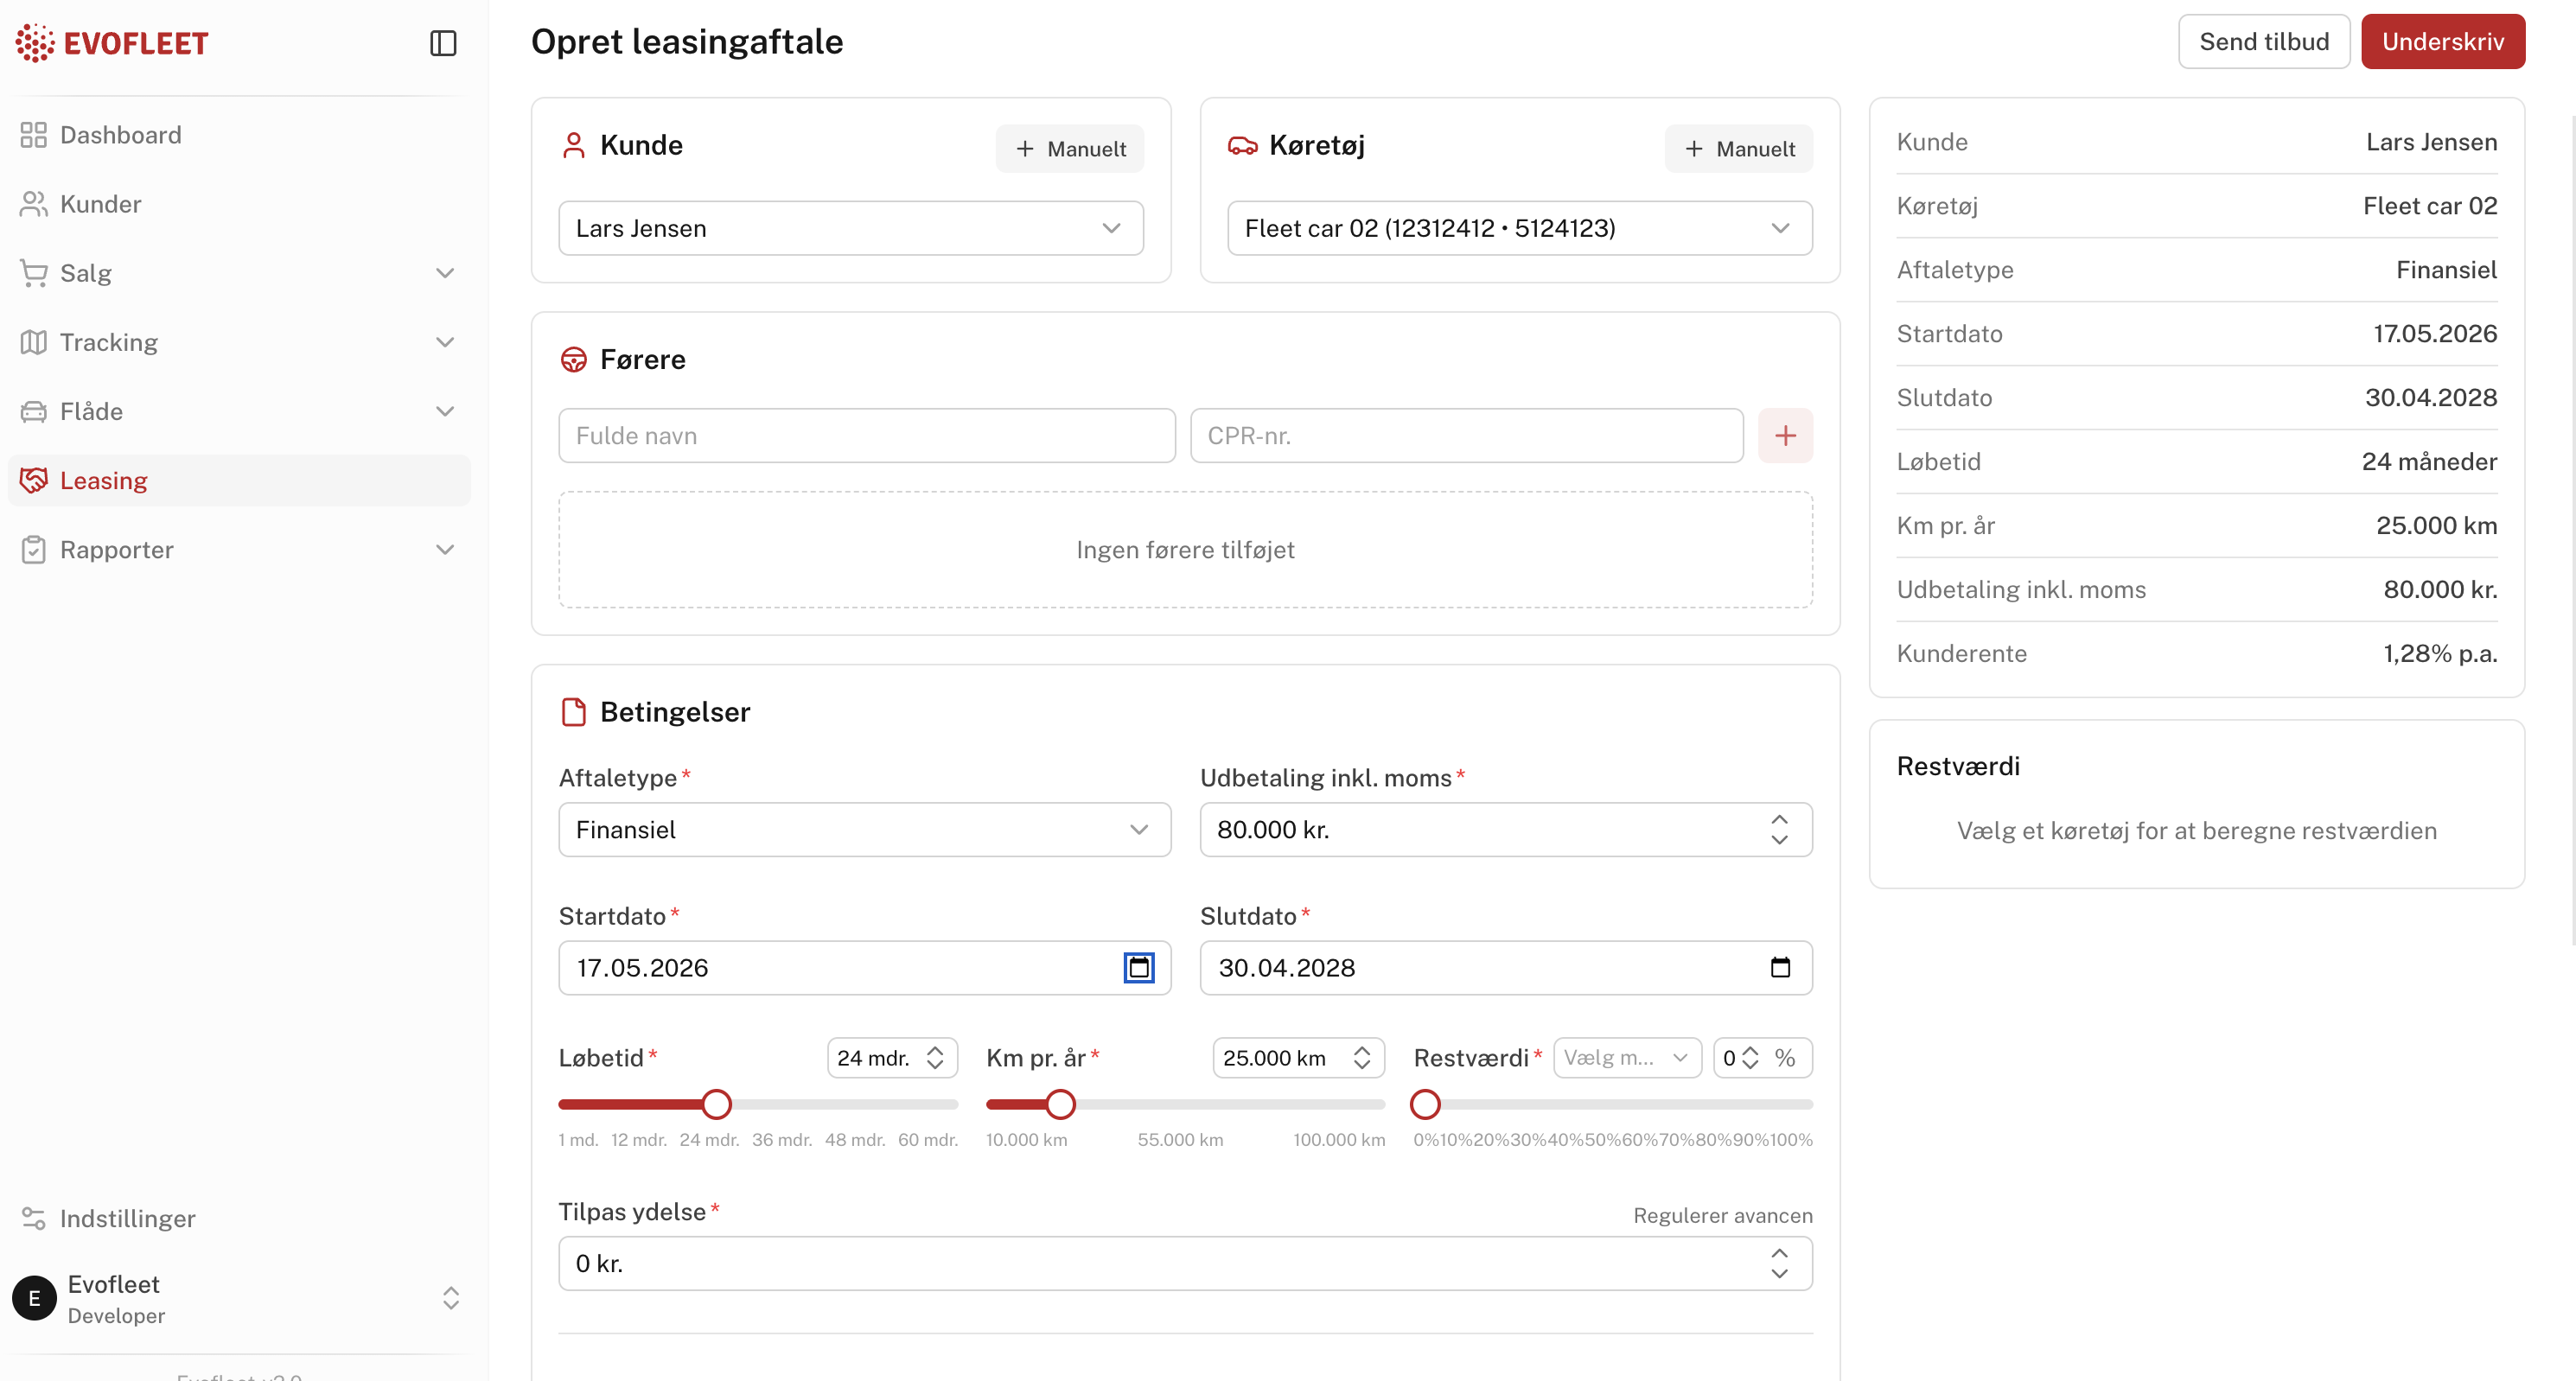Image resolution: width=2576 pixels, height=1381 pixels.
Task: Open the Slutdato calendar picker icon
Action: pyautogui.click(x=1780, y=967)
